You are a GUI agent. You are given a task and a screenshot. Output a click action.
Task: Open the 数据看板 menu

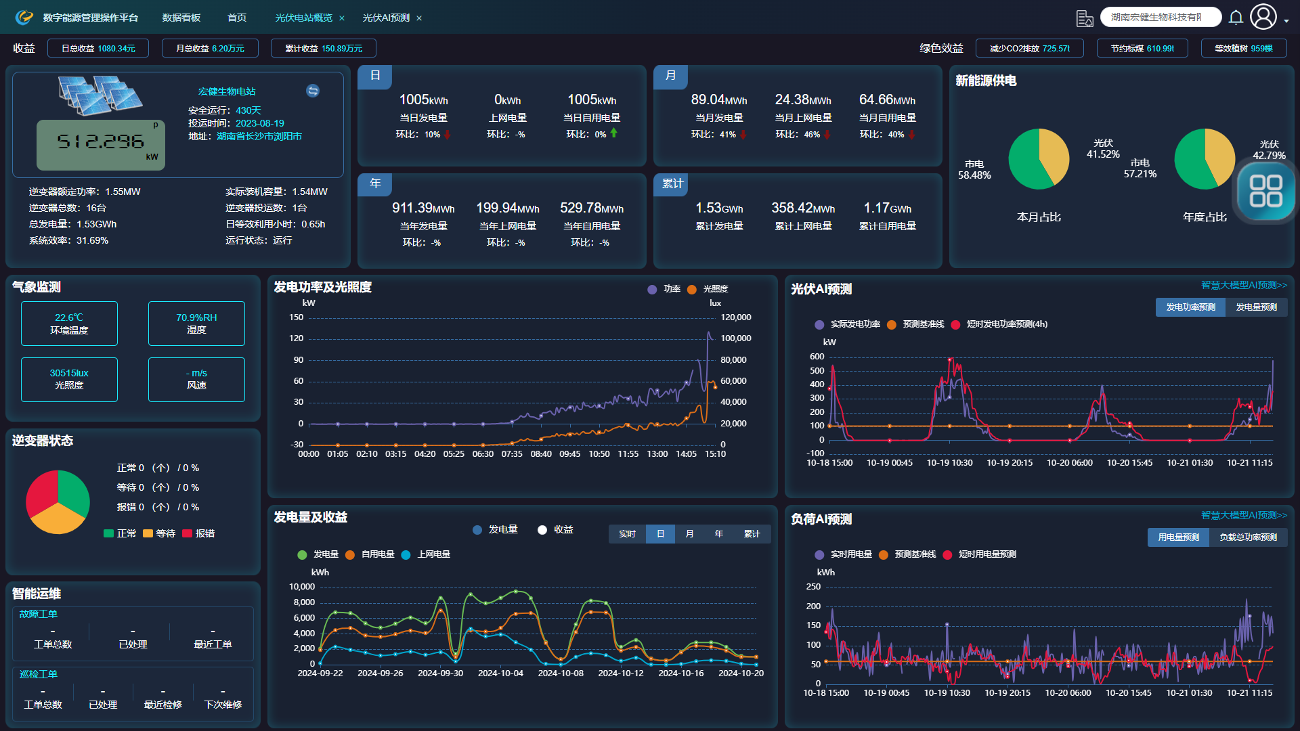[x=181, y=18]
